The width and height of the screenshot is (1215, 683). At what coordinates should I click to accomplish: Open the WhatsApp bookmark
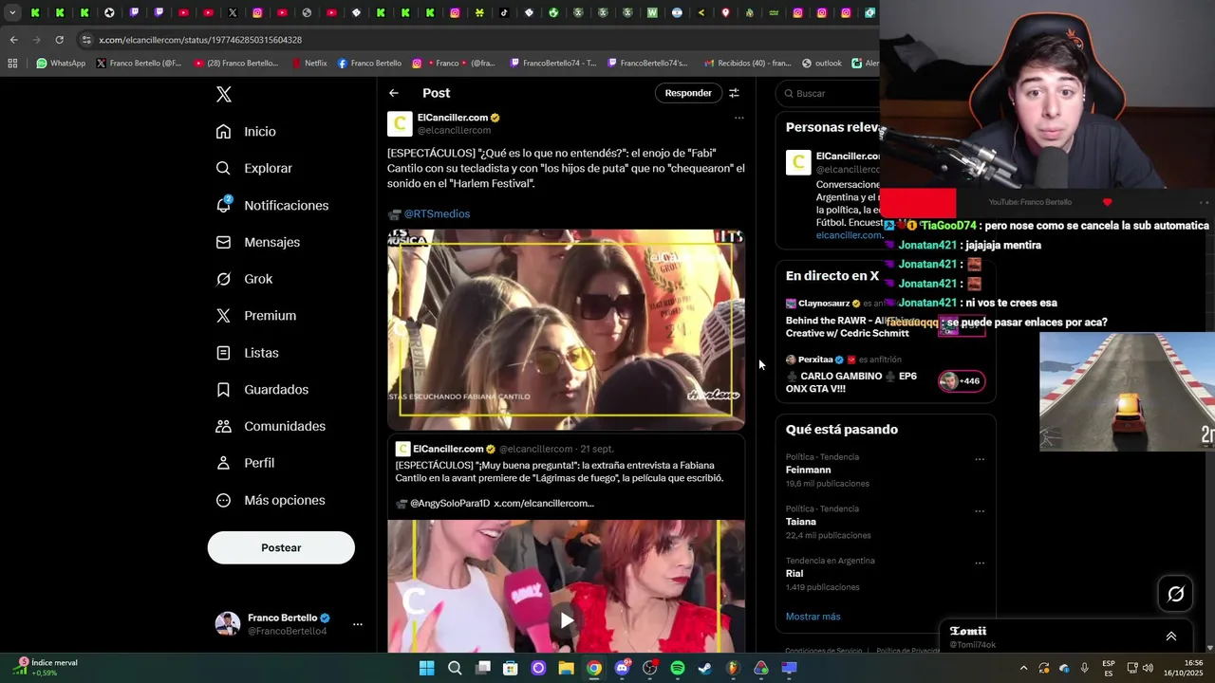(x=61, y=64)
